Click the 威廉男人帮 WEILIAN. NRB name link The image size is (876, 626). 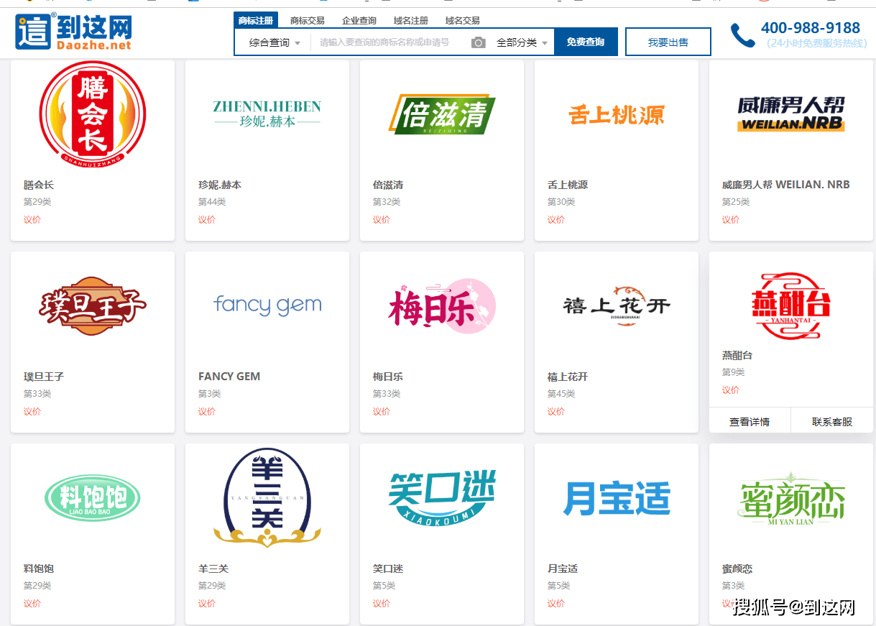tap(785, 185)
